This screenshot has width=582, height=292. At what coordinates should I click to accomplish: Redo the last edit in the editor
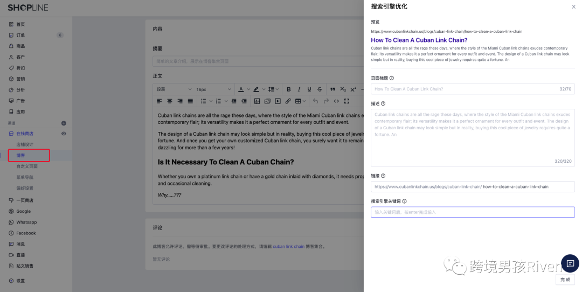tap(326, 101)
